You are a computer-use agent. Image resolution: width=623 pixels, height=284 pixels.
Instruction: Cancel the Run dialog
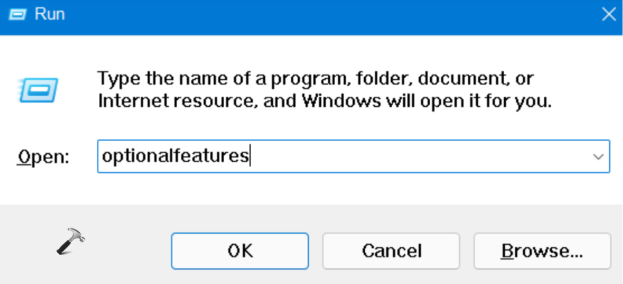[x=391, y=251]
